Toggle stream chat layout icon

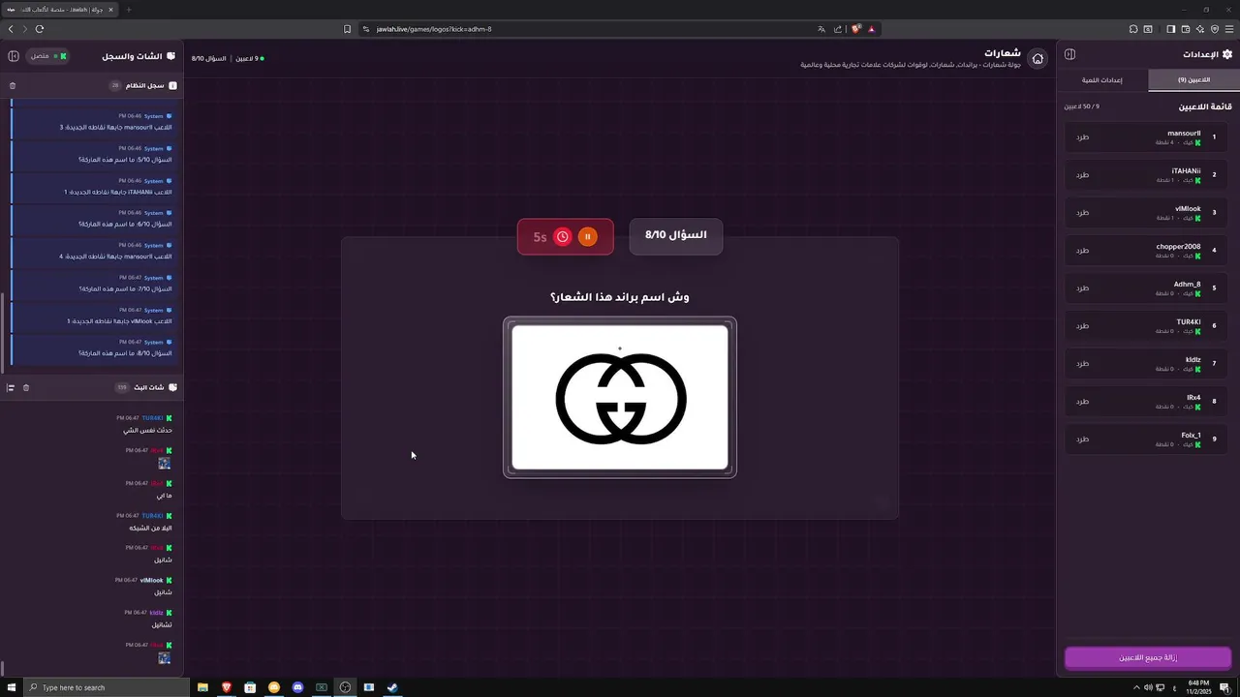[x=11, y=387]
